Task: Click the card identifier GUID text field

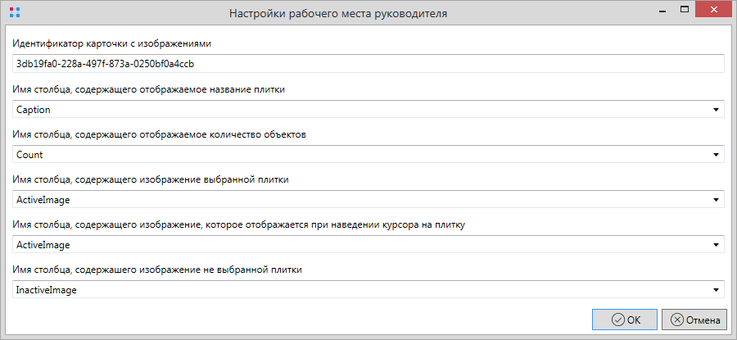Action: [368, 64]
